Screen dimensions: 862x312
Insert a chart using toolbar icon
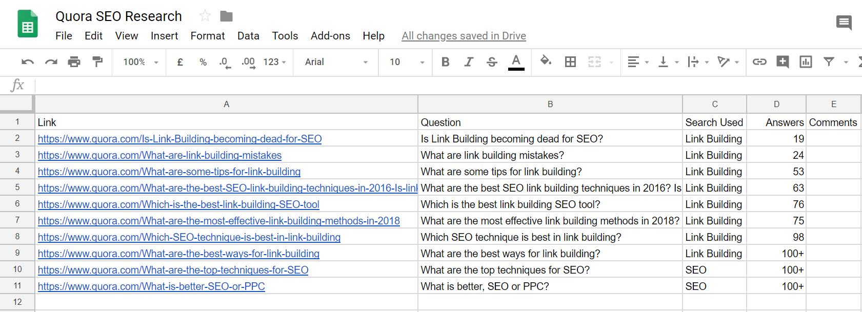click(806, 62)
